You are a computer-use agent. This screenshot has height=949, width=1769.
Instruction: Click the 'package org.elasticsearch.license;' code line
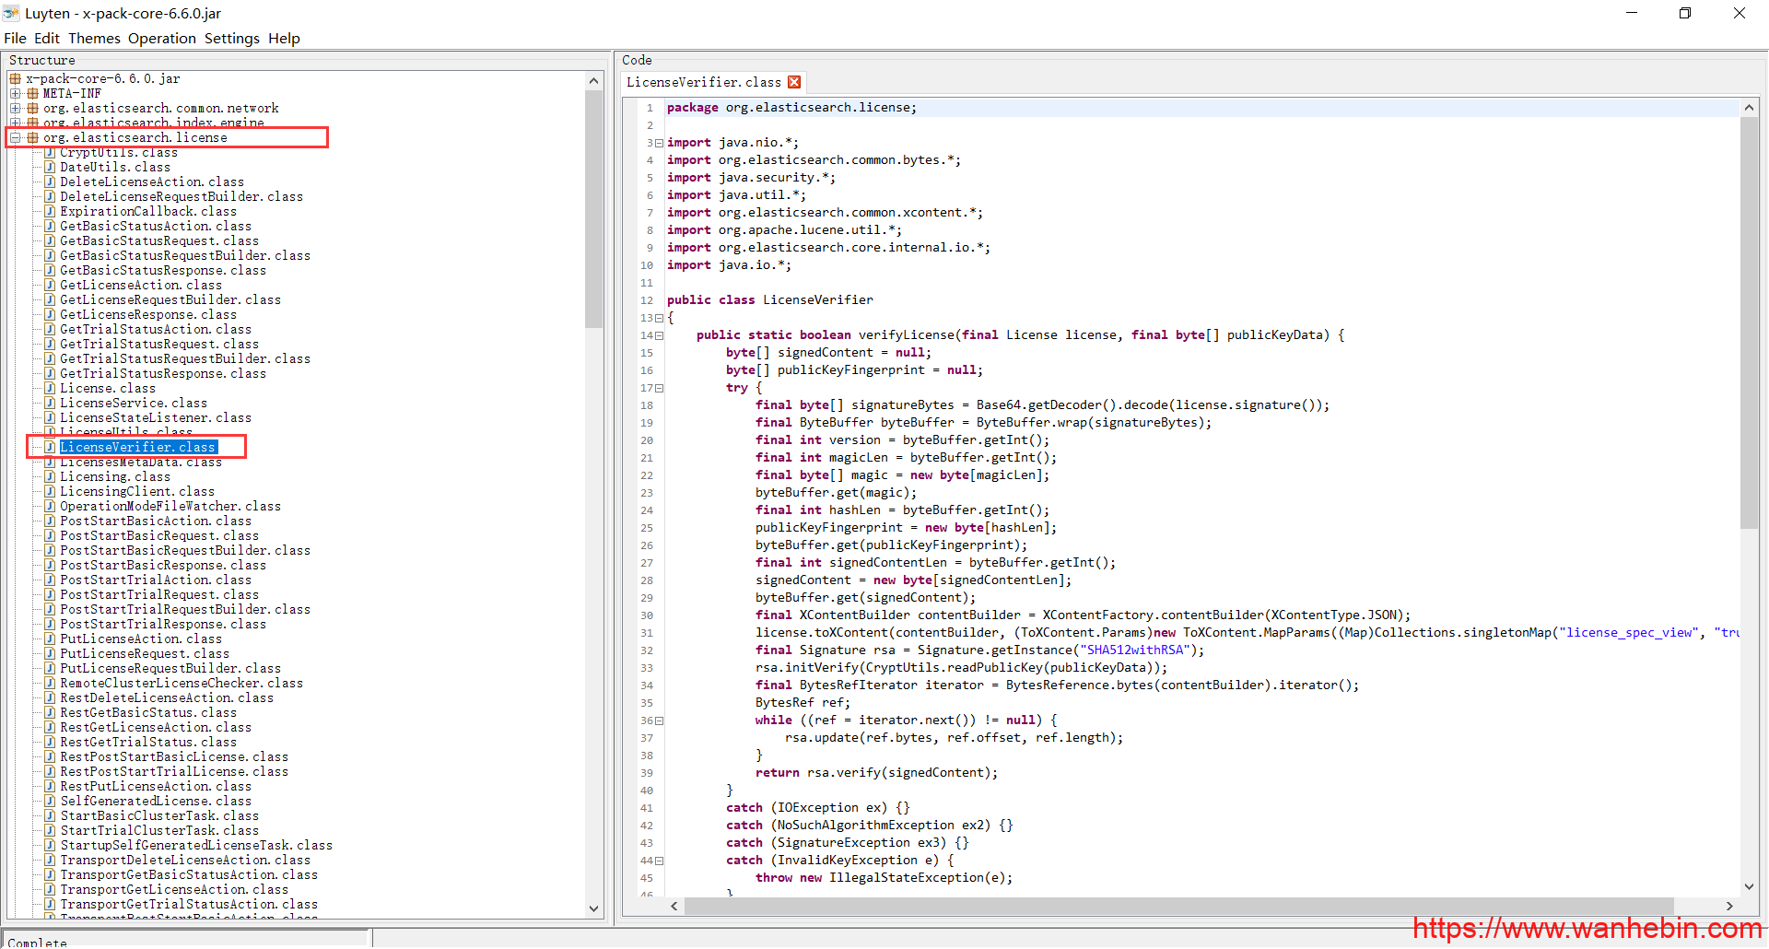tap(791, 108)
